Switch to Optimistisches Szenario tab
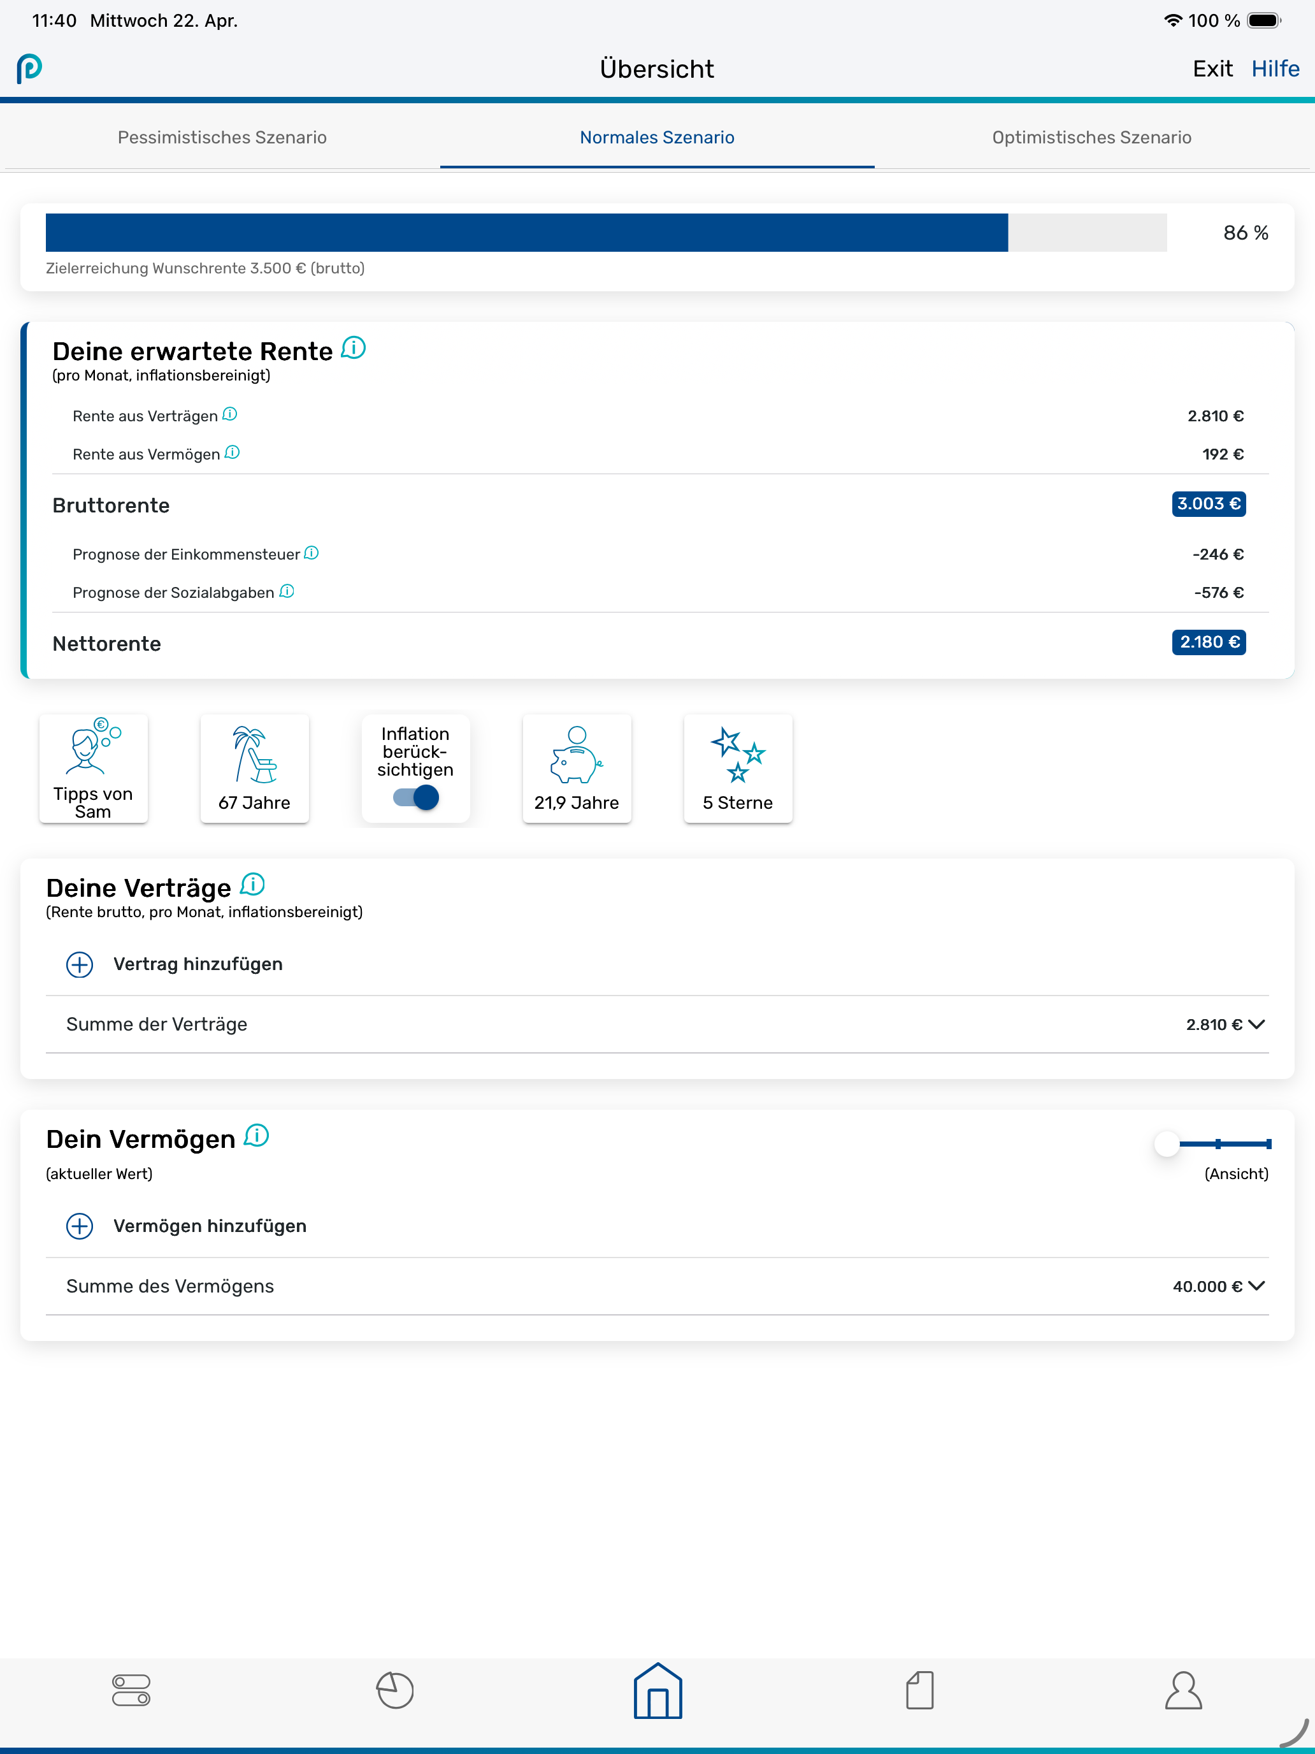This screenshot has width=1315, height=1754. tap(1091, 137)
